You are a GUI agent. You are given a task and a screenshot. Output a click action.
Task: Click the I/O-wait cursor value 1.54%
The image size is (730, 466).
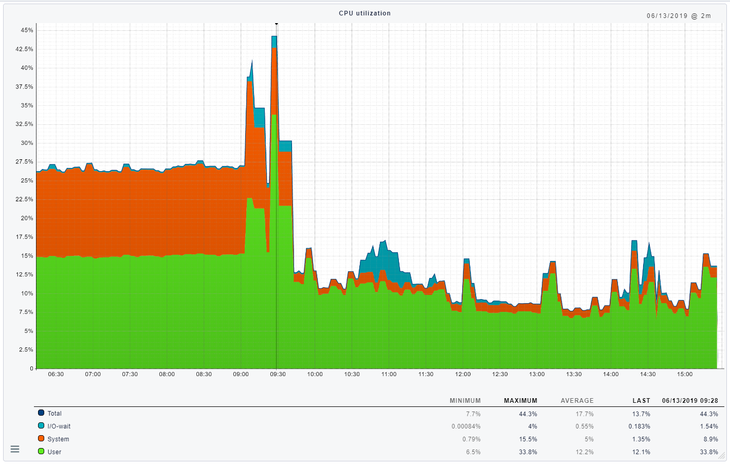coord(709,427)
